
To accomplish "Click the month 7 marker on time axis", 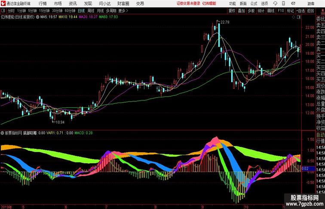I will tap(107, 207).
